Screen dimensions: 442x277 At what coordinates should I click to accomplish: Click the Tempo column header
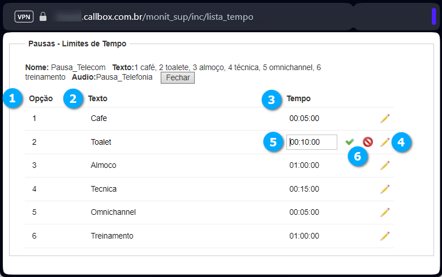pos(298,98)
